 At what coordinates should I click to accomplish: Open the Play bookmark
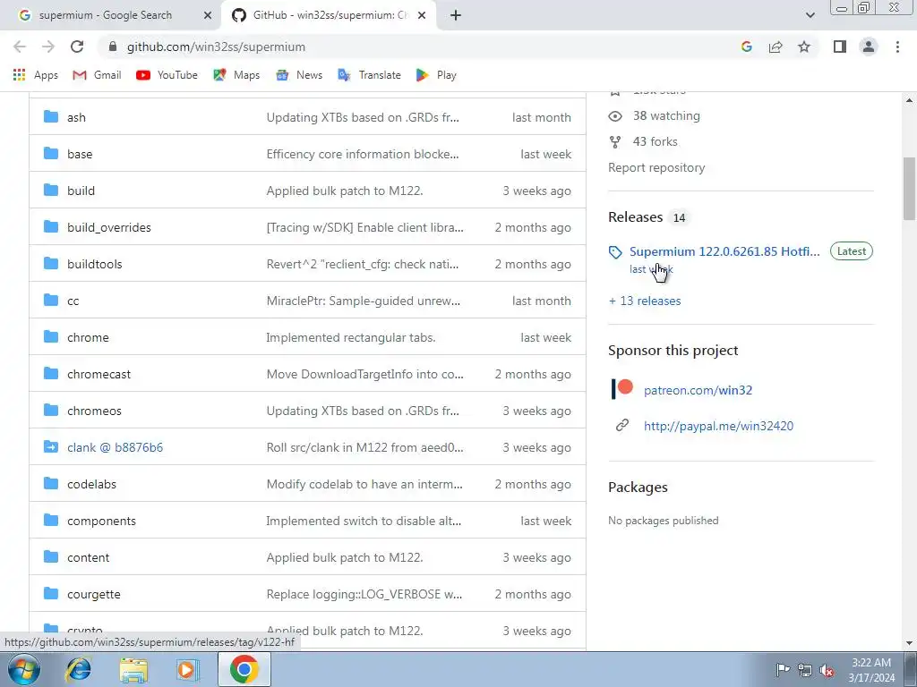pos(436,75)
